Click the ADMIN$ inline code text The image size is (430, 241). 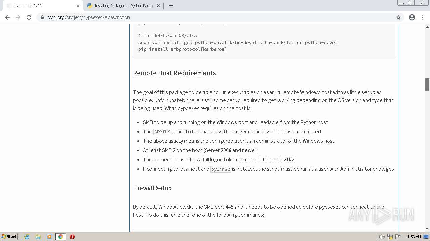162,132
